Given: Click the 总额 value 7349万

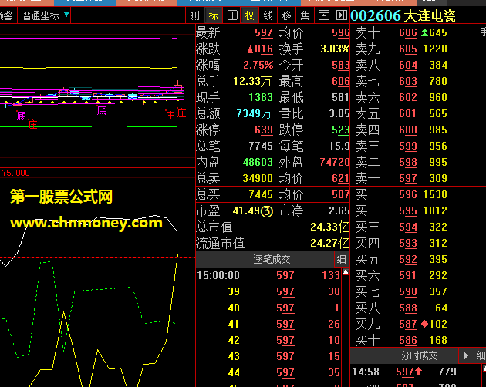Looking at the screenshot, I should pyautogui.click(x=254, y=113).
